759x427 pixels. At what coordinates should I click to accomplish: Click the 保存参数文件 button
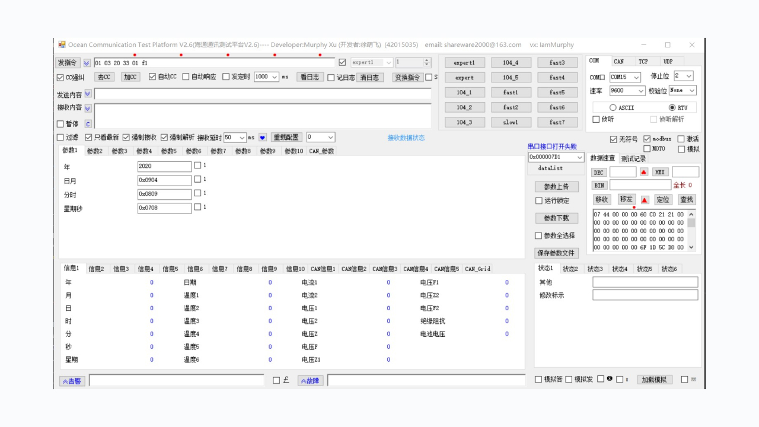pyautogui.click(x=556, y=253)
